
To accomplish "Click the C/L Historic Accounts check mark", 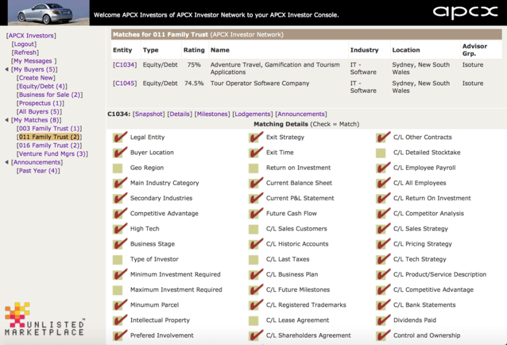I will click(x=256, y=244).
